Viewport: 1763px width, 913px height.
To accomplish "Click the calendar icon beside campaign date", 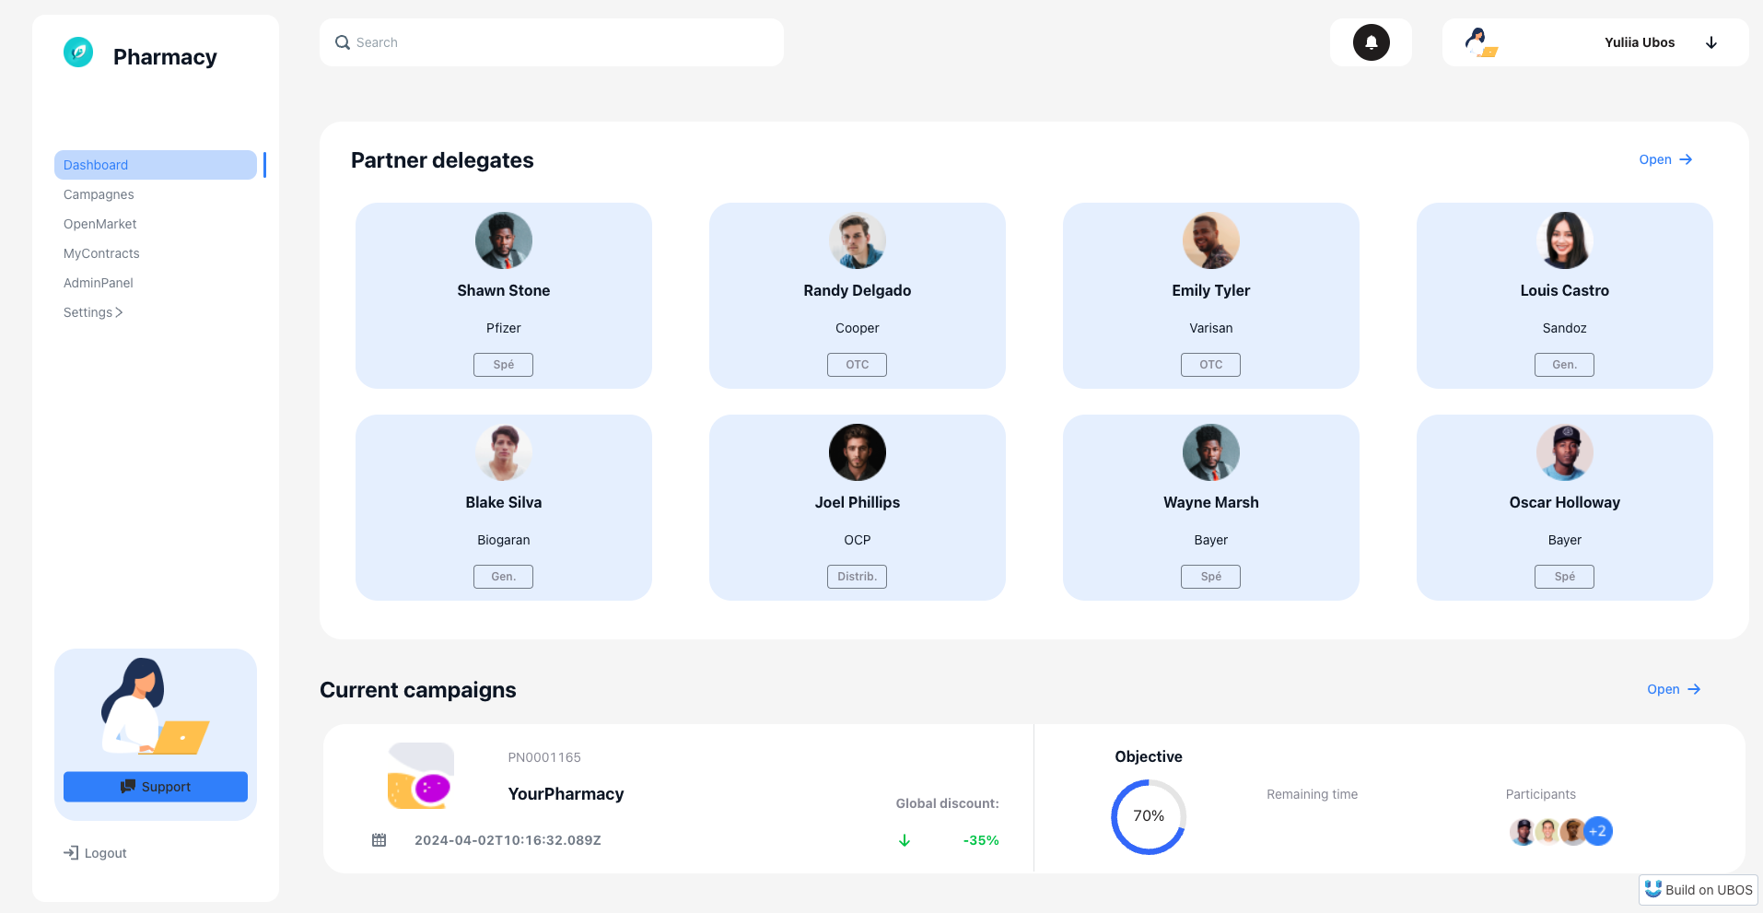I will [x=379, y=840].
